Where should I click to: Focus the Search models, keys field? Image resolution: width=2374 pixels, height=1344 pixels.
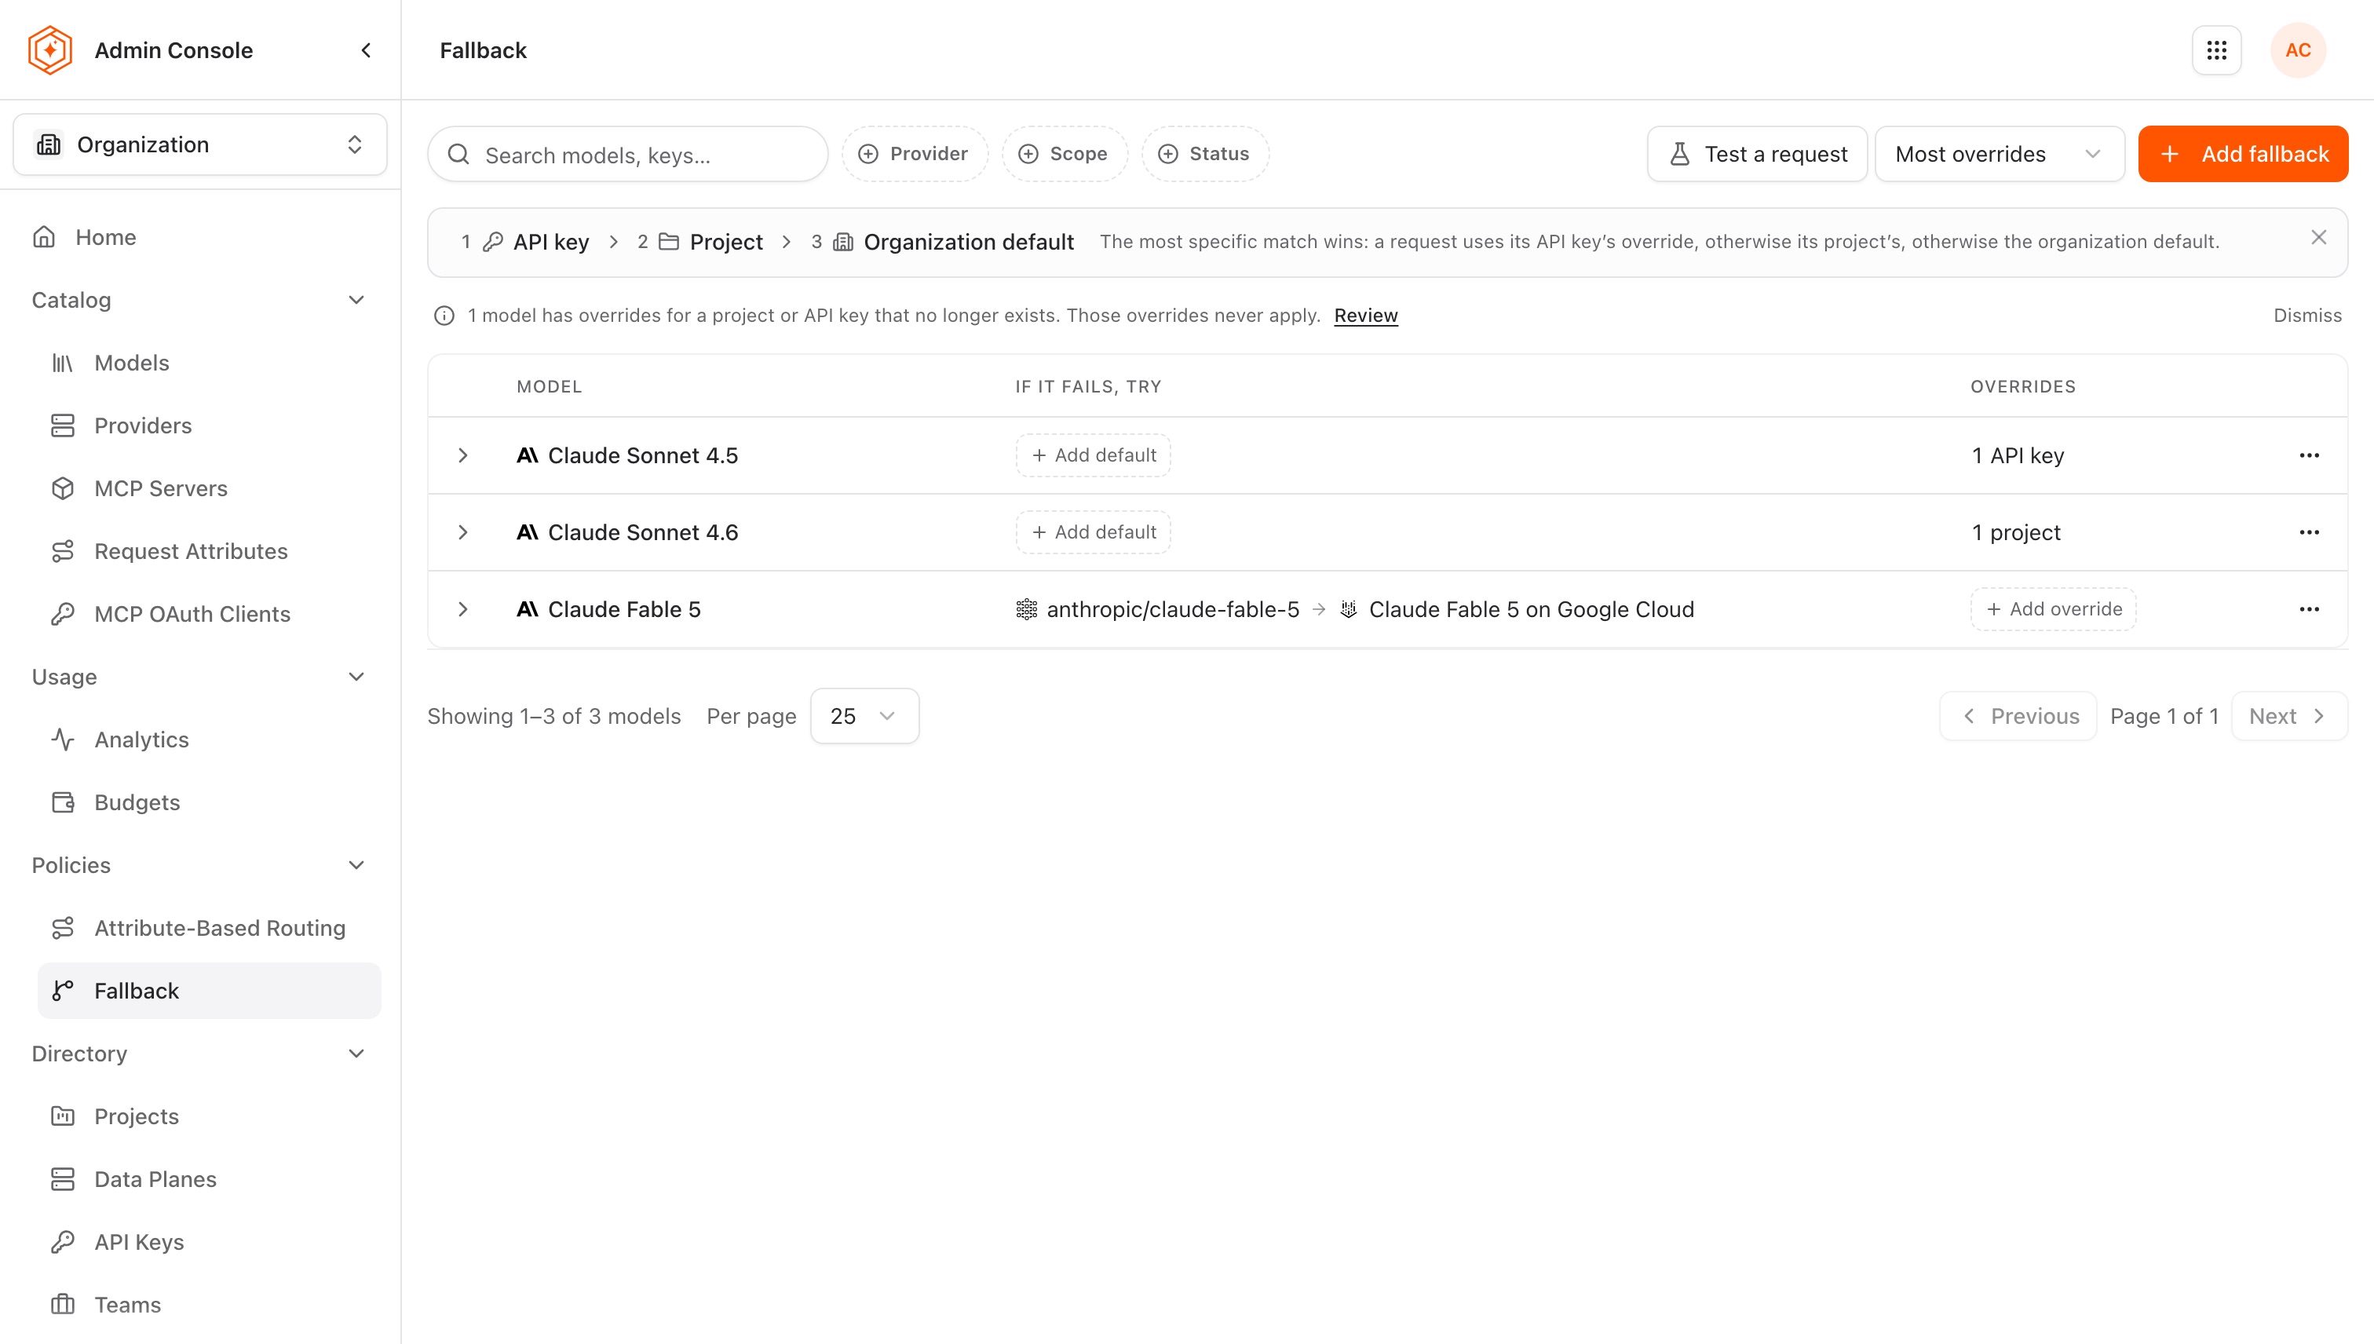coord(628,154)
